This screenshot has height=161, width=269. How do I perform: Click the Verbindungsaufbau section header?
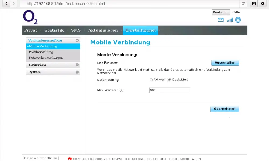[x=53, y=40]
